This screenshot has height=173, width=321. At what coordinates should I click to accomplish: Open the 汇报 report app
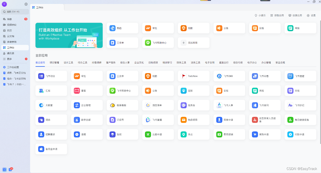51,91
